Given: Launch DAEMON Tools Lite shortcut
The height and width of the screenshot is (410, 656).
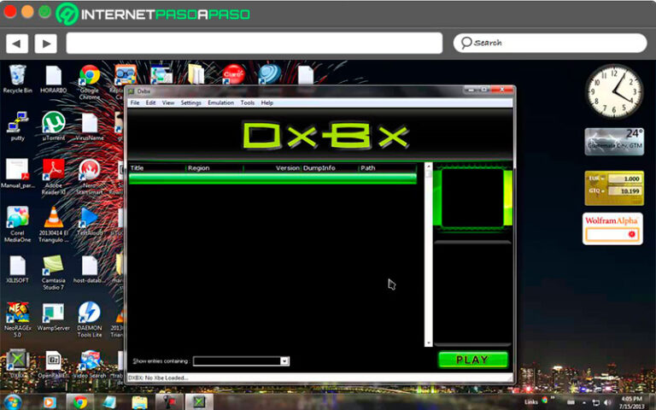Looking at the screenshot, I should coord(89,313).
